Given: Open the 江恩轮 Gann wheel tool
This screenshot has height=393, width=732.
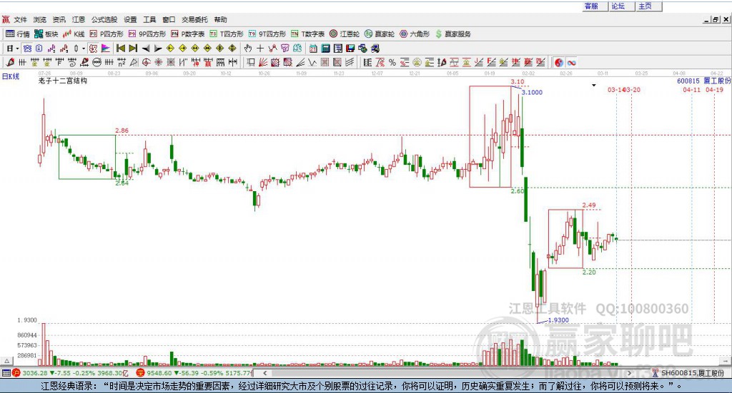Looking at the screenshot, I should (x=345, y=34).
